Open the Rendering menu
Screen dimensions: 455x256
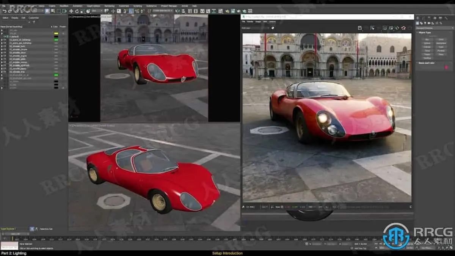109,6
